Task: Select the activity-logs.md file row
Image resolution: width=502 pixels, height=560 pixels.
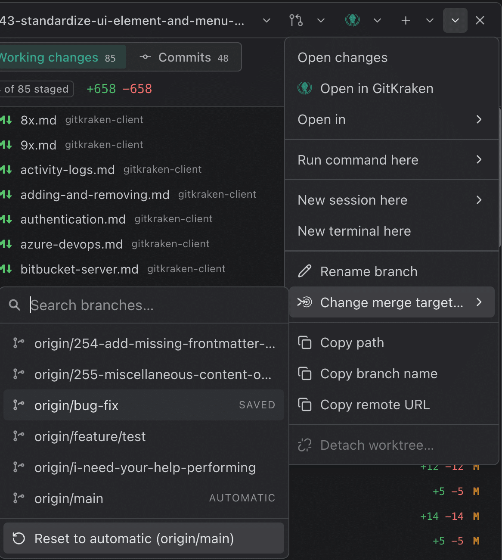Action: coord(142,169)
